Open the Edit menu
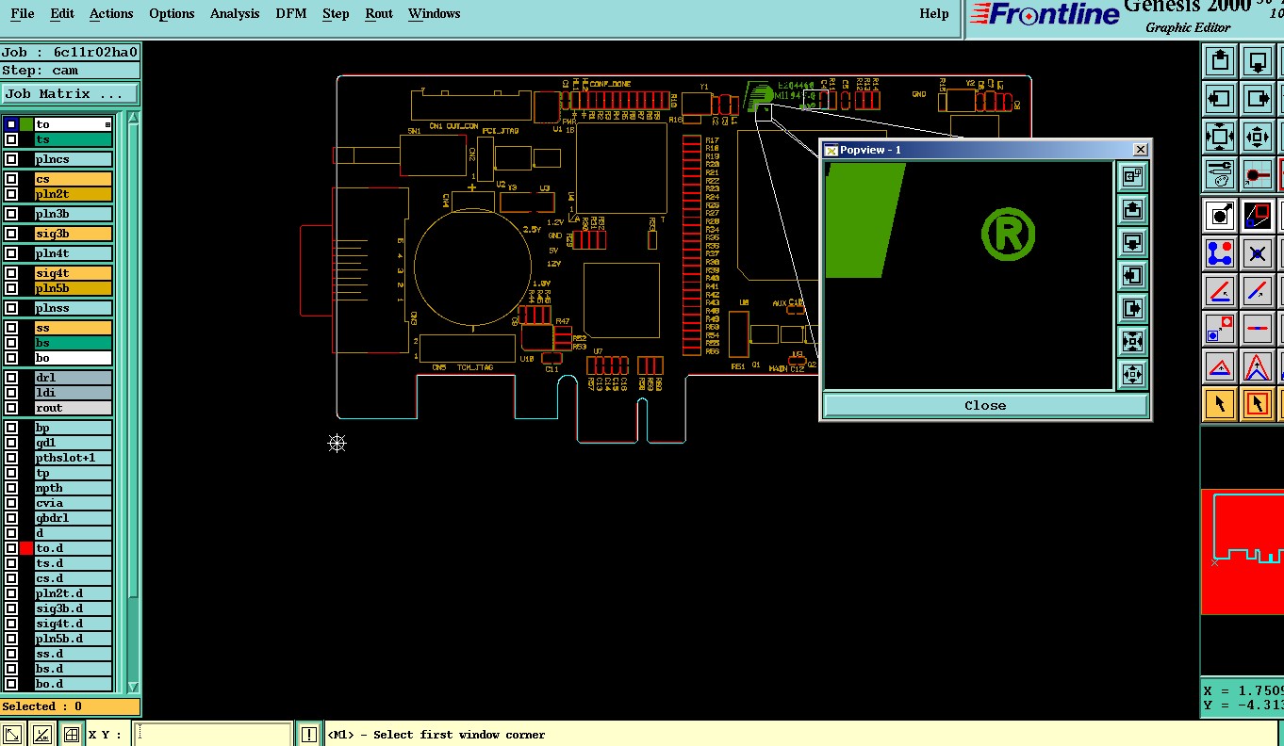The width and height of the screenshot is (1284, 746). click(x=62, y=13)
